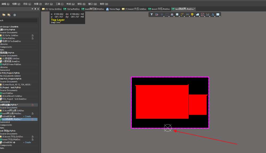Click help icon beside ActiveBOM under buck project
Viewport: 266px width, 153px height.
14,116
